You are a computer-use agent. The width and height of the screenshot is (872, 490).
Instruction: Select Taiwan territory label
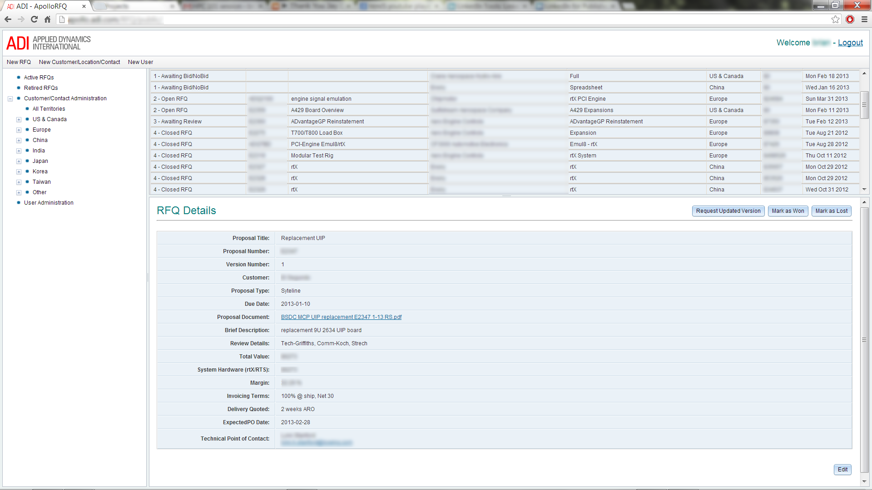coord(41,182)
